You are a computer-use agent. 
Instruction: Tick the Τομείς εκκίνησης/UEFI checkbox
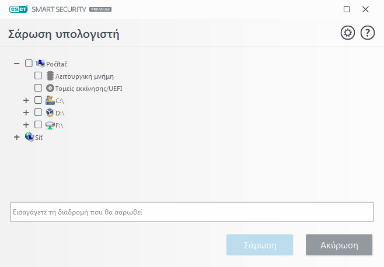click(x=38, y=88)
